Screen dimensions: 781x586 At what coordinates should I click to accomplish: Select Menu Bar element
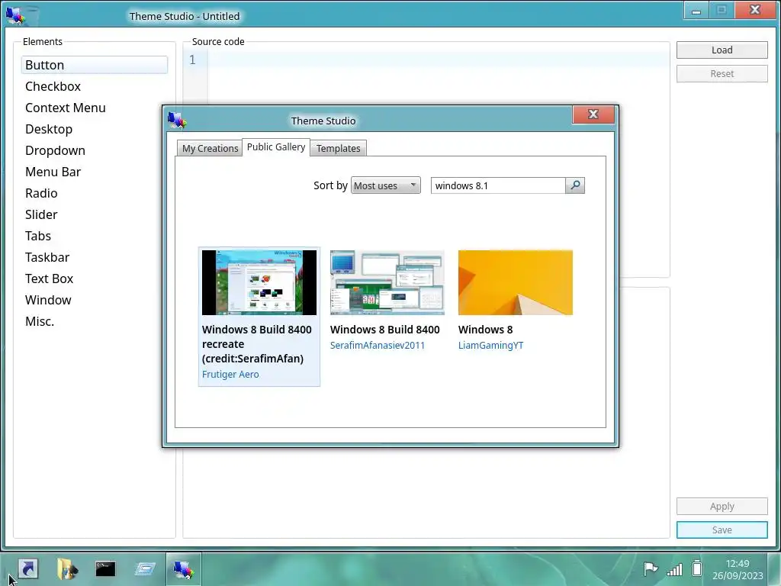click(94, 172)
